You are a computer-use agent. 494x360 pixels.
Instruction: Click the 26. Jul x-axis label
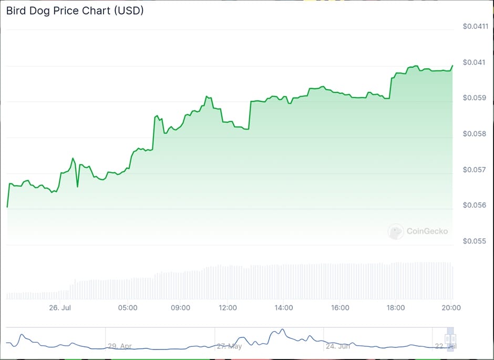click(x=60, y=308)
